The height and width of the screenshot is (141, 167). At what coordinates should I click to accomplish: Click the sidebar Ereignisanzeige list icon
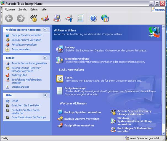7,87
